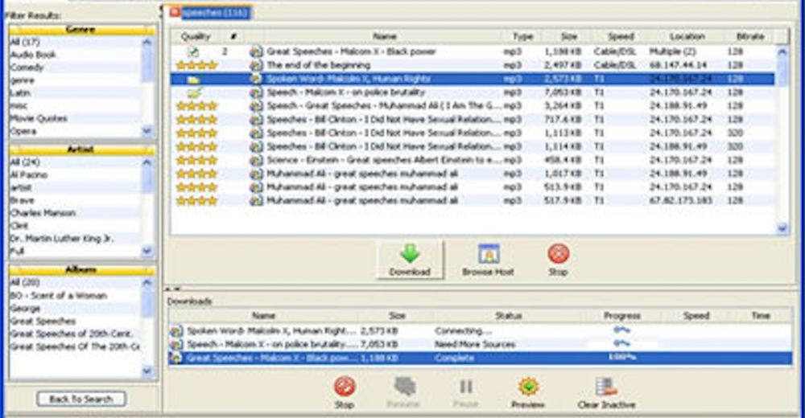Image resolution: width=805 pixels, height=418 pixels.
Task: Click the folder quality icon on the Human Rights row
Action: point(194,79)
